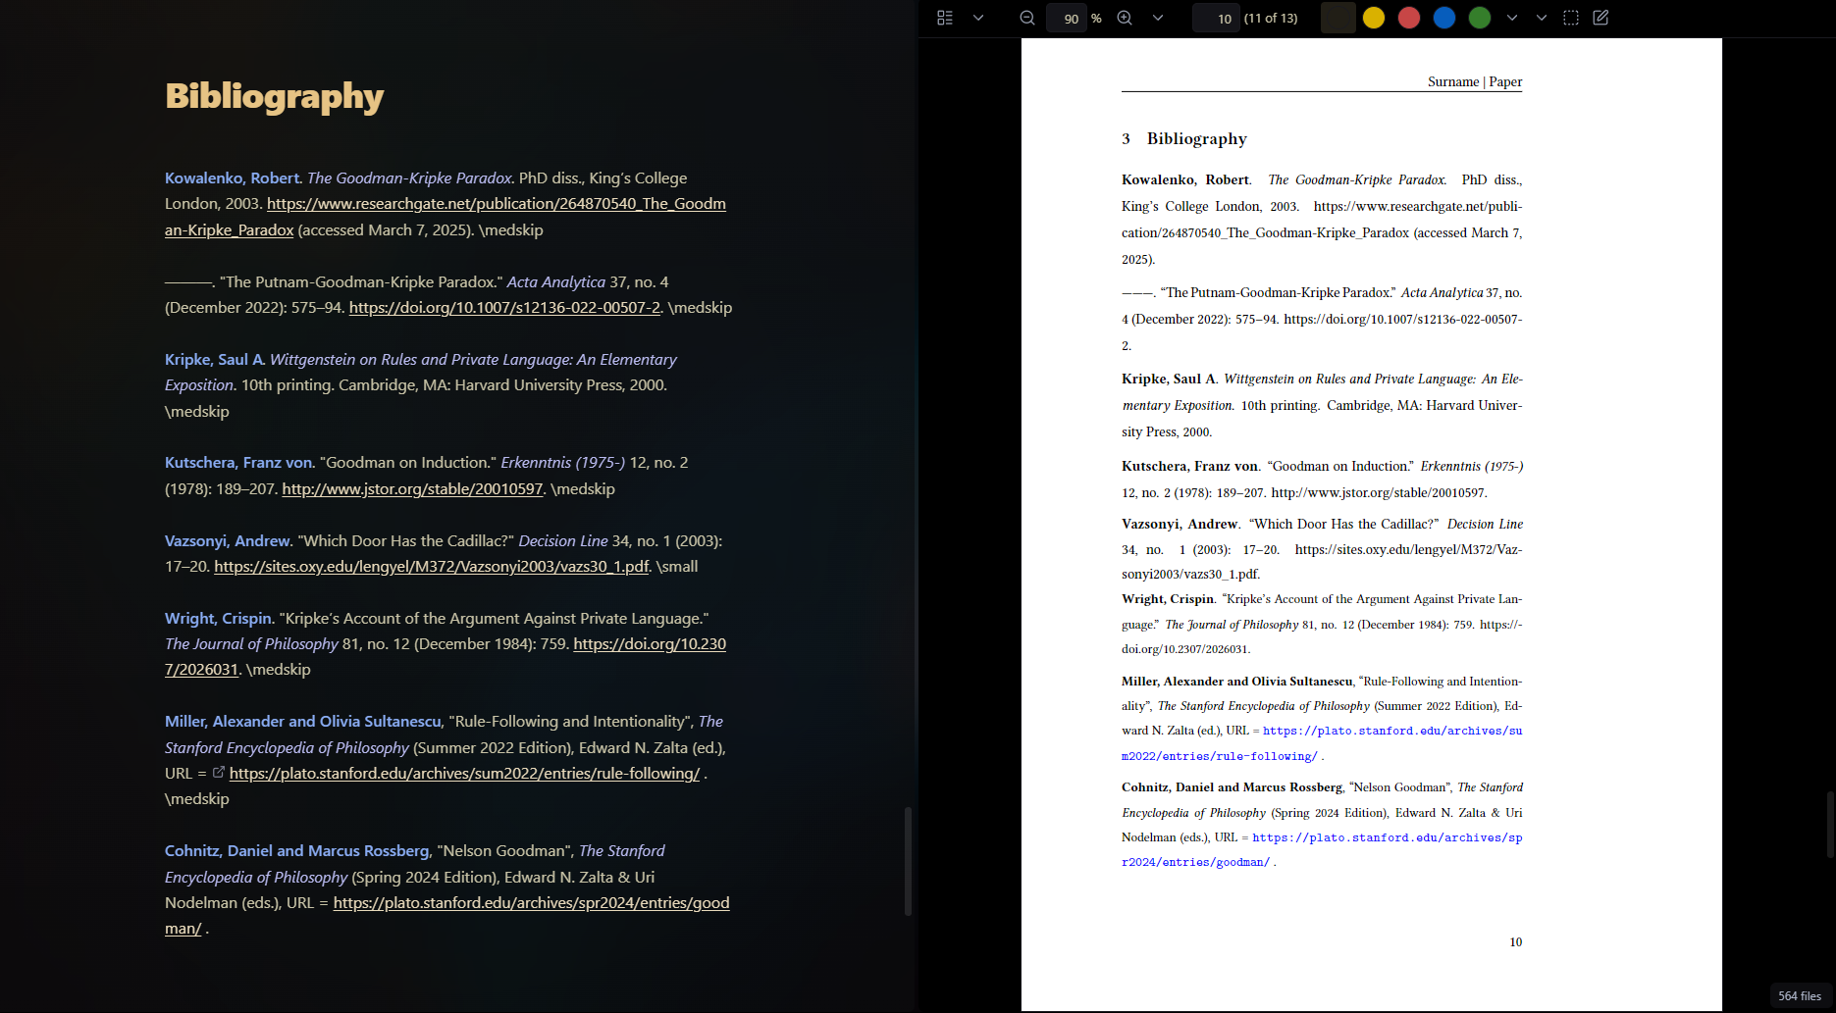The height and width of the screenshot is (1013, 1836).
Task: Click the external link icon after URL =
Action: pos(219,773)
